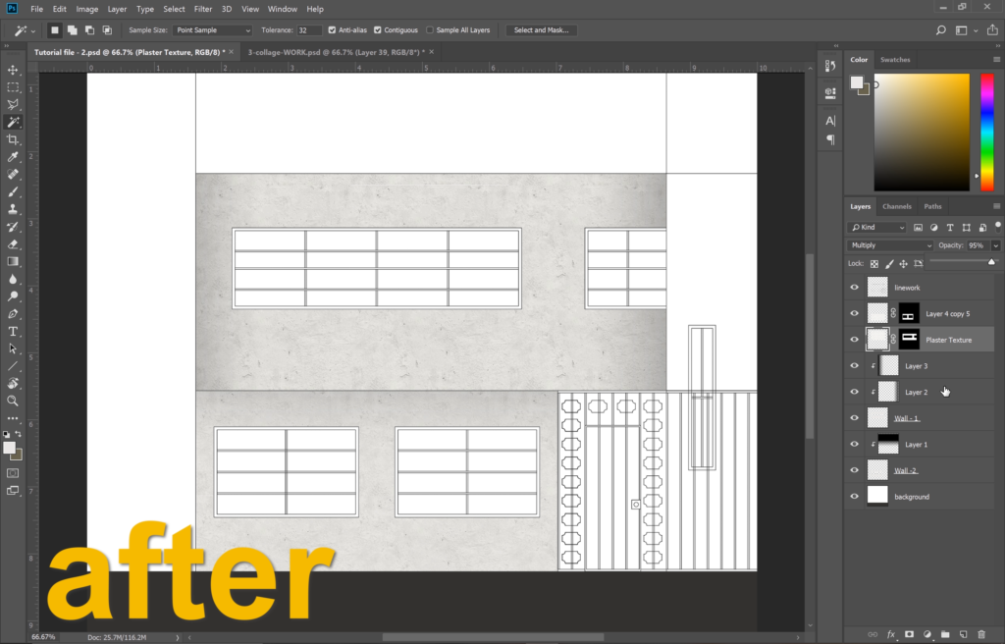This screenshot has height=644, width=1005.
Task: Click the add layer mask icon
Action: coord(909,634)
